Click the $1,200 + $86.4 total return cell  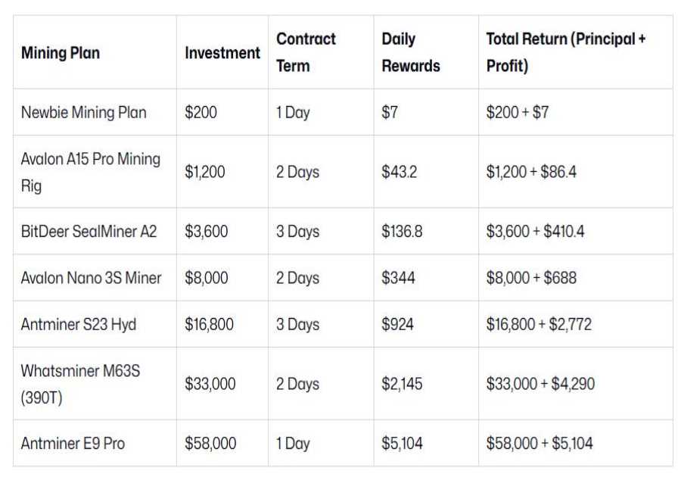tap(531, 172)
